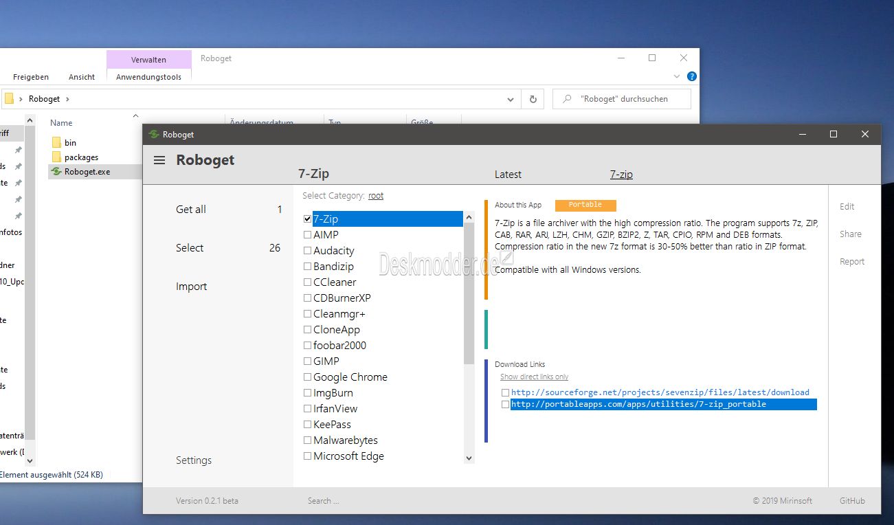Tick the portableapps download link checkbox
Screen dimensions: 894x525
(x=505, y=405)
